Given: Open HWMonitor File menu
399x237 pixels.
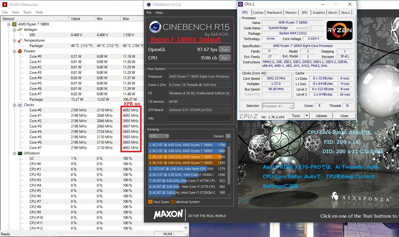Looking at the screenshot, I should [x=5, y=12].
